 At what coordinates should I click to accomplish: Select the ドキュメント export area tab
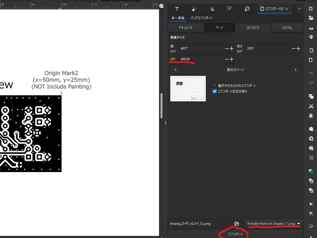pos(186,28)
